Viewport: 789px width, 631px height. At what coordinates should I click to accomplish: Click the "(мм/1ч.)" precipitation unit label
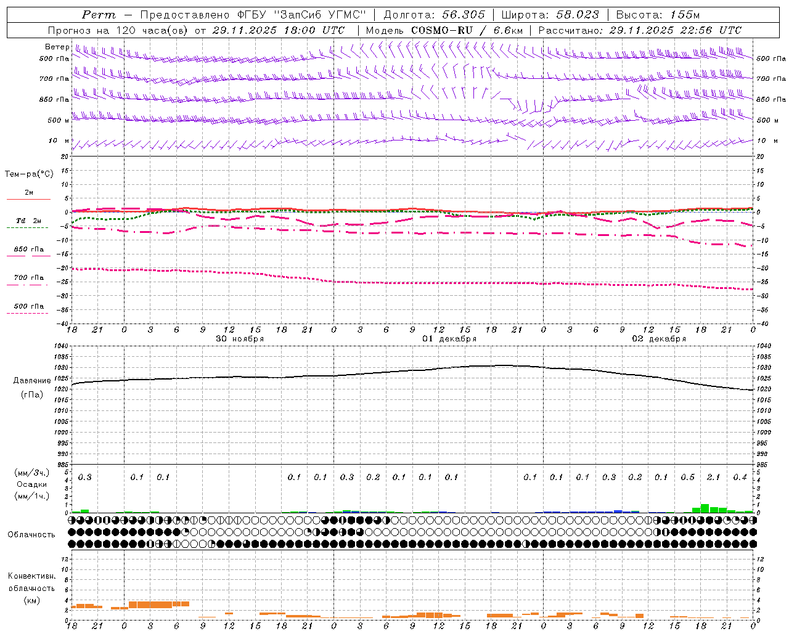(32, 496)
